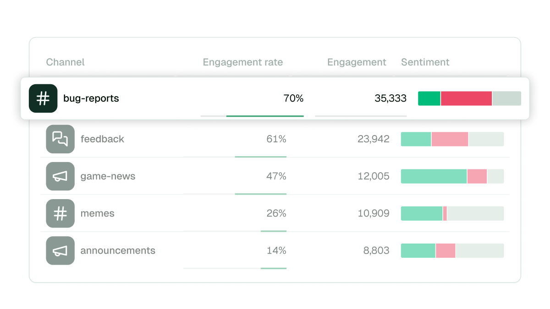
Task: Click the game-news megaphone icon
Action: point(60,176)
